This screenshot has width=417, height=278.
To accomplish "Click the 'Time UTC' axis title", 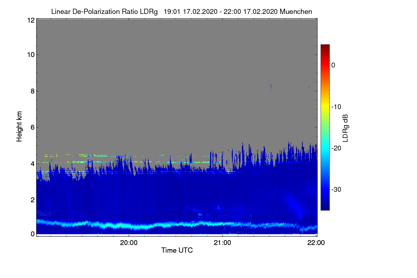I will tap(177, 250).
